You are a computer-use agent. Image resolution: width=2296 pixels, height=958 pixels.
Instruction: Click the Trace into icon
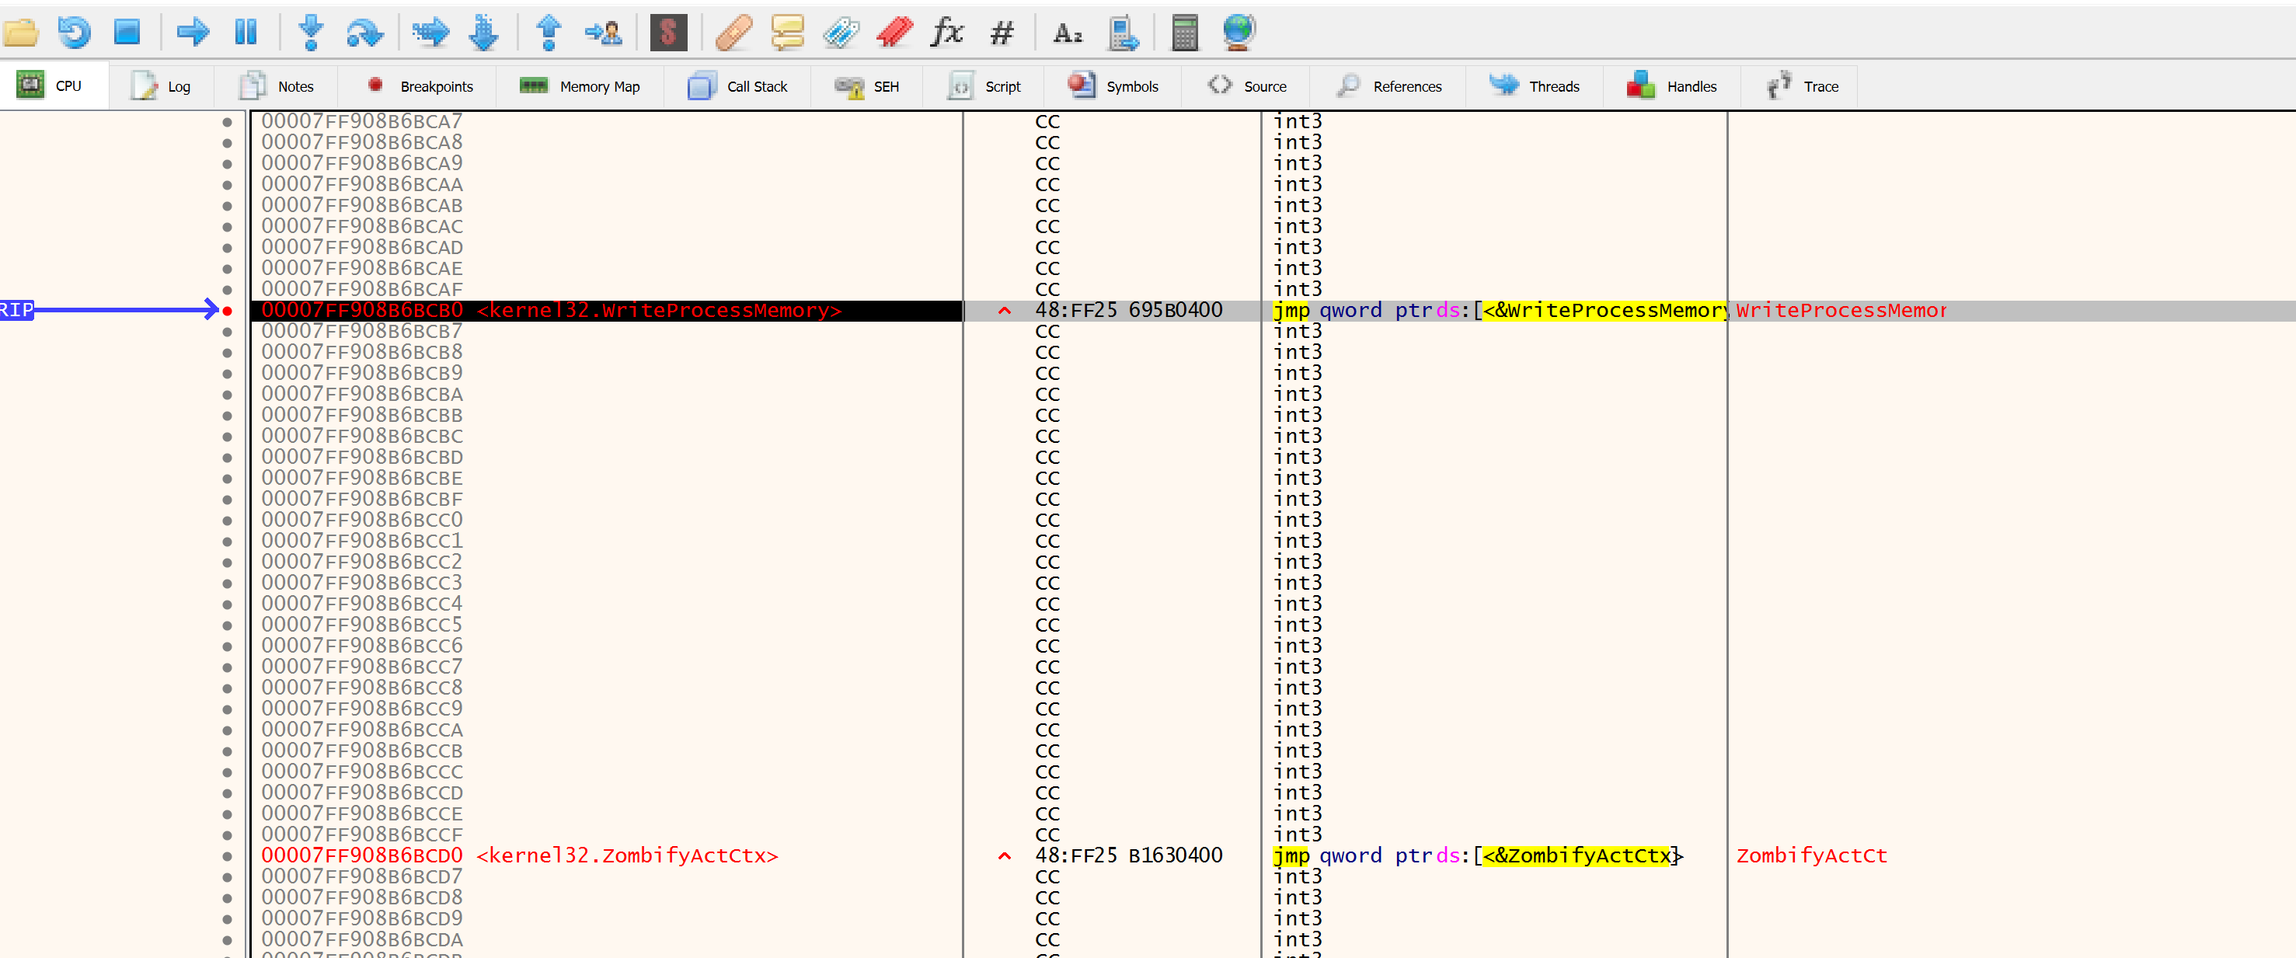pyautogui.click(x=430, y=33)
